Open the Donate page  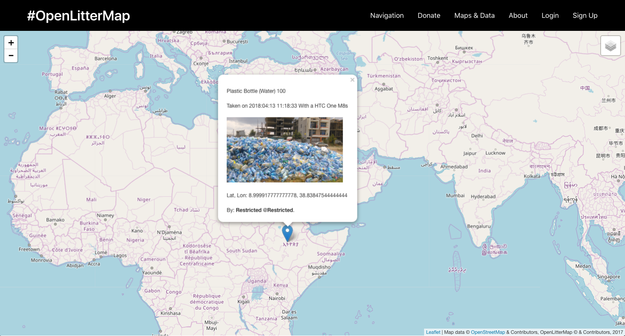click(429, 16)
